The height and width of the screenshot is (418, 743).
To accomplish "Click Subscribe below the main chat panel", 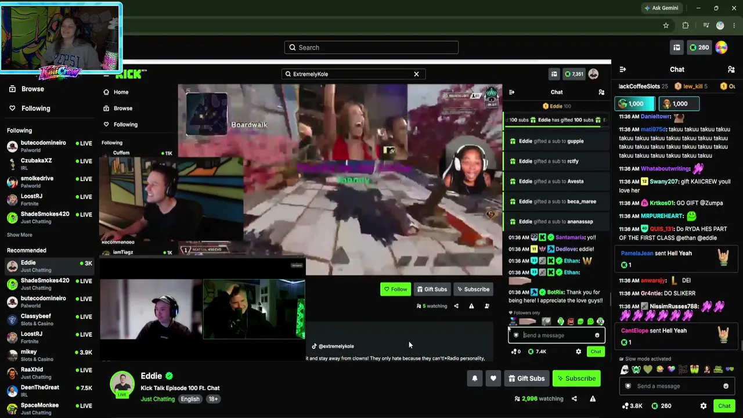I will point(576,379).
